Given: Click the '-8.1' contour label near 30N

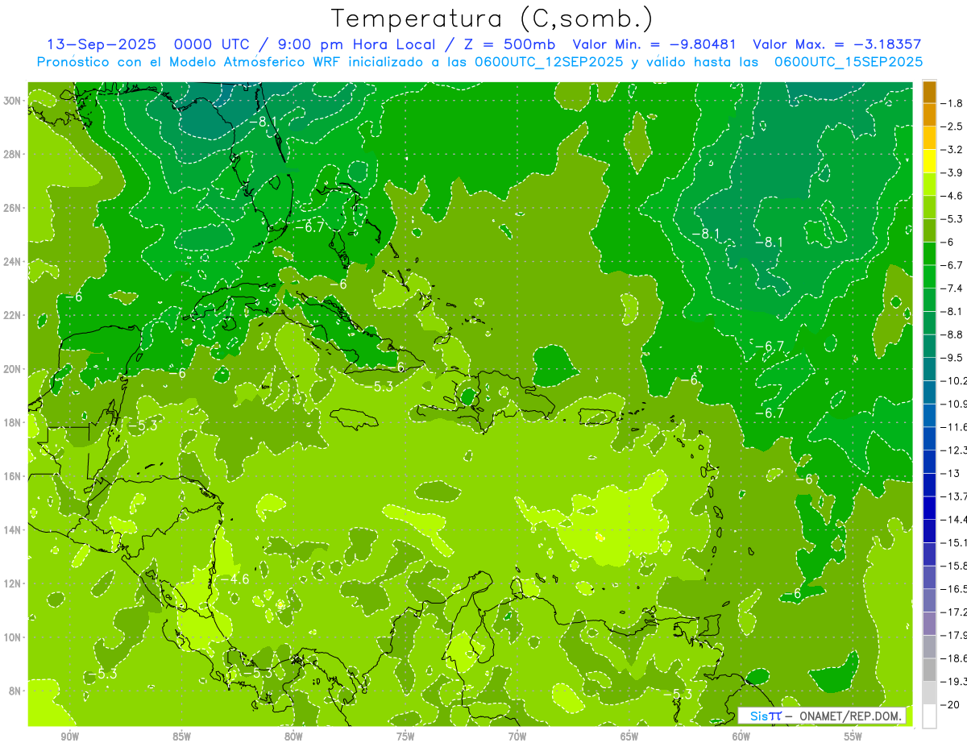Looking at the screenshot, I should pyautogui.click(x=264, y=122).
